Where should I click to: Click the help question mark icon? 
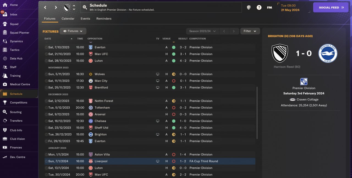(x=259, y=7)
